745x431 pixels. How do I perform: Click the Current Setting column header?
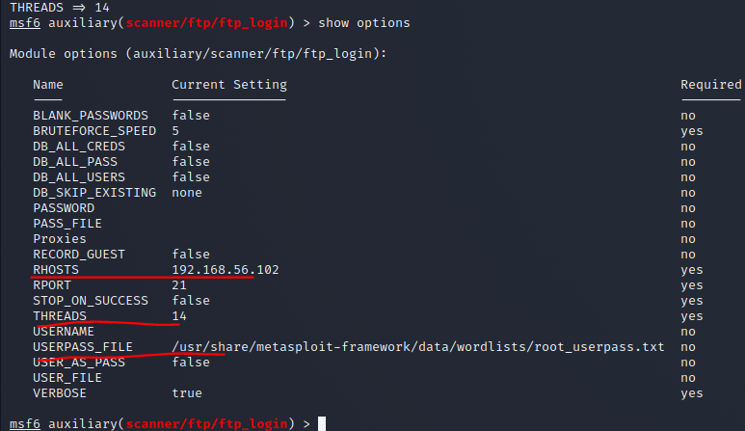tap(229, 85)
